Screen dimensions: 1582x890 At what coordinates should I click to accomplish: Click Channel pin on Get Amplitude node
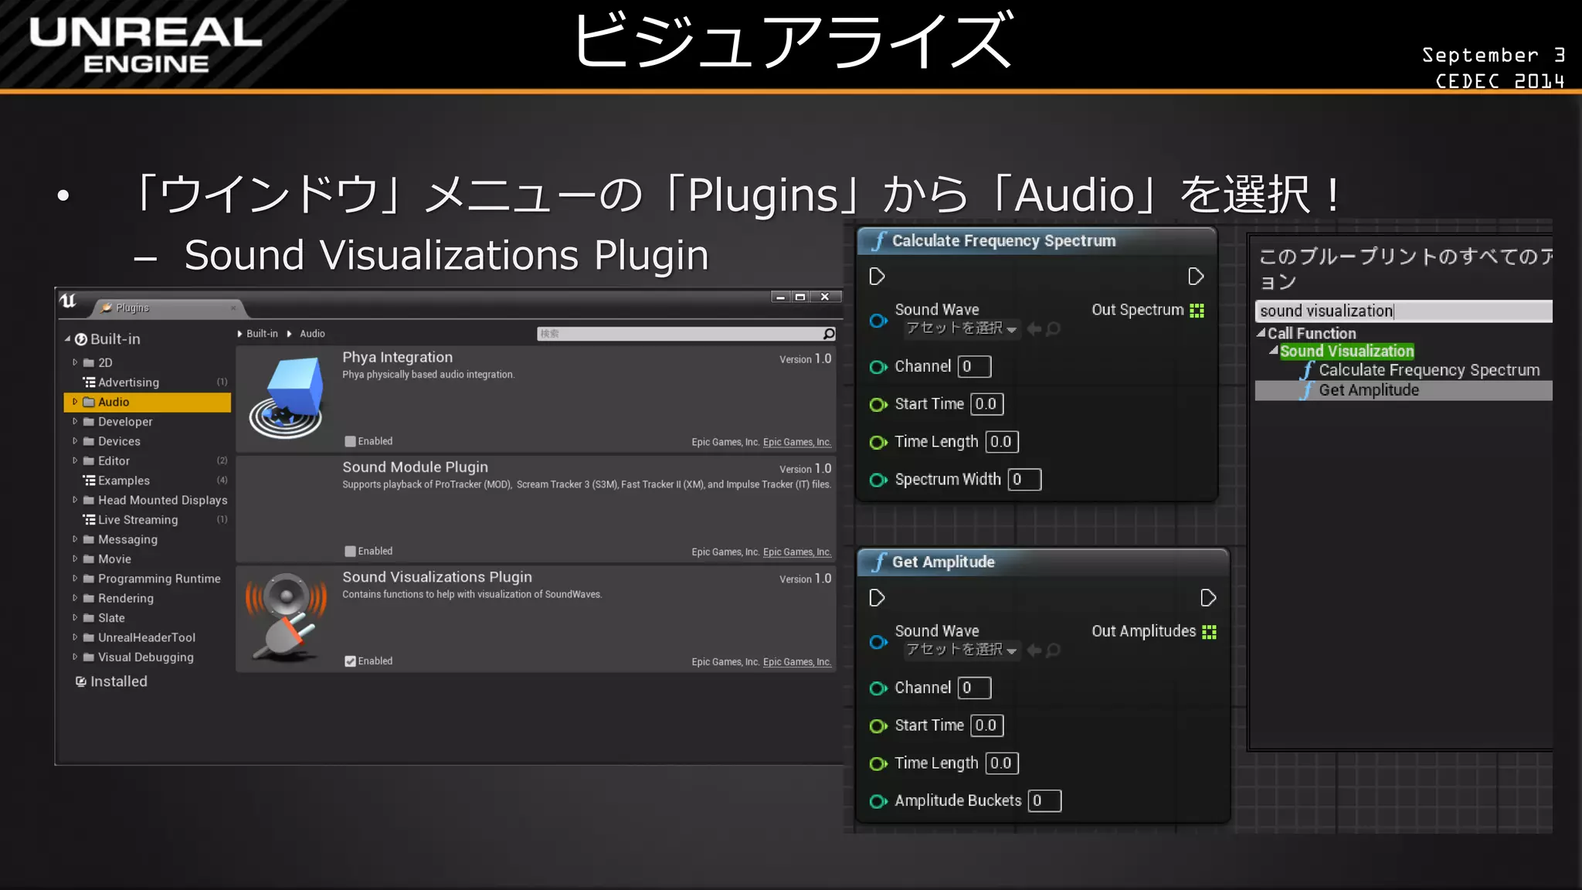tap(878, 688)
